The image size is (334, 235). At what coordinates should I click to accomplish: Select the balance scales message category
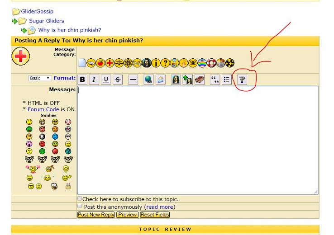[119, 63]
